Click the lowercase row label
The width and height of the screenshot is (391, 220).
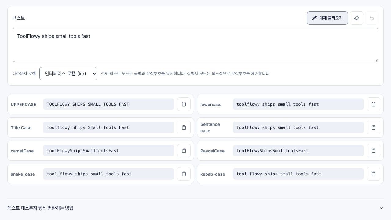211,105
